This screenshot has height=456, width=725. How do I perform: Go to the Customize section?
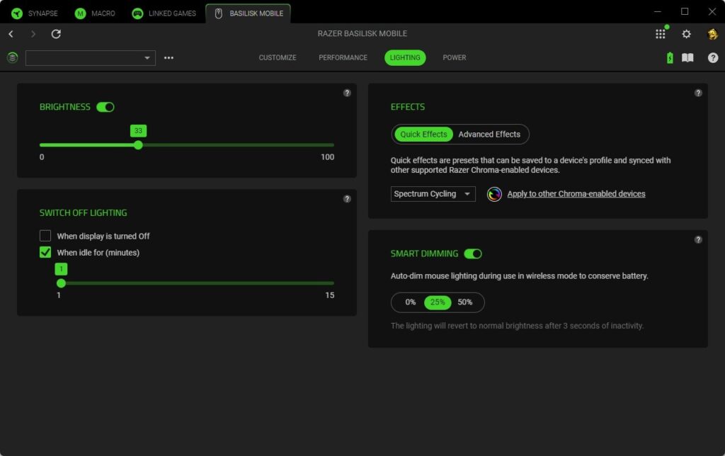point(278,58)
